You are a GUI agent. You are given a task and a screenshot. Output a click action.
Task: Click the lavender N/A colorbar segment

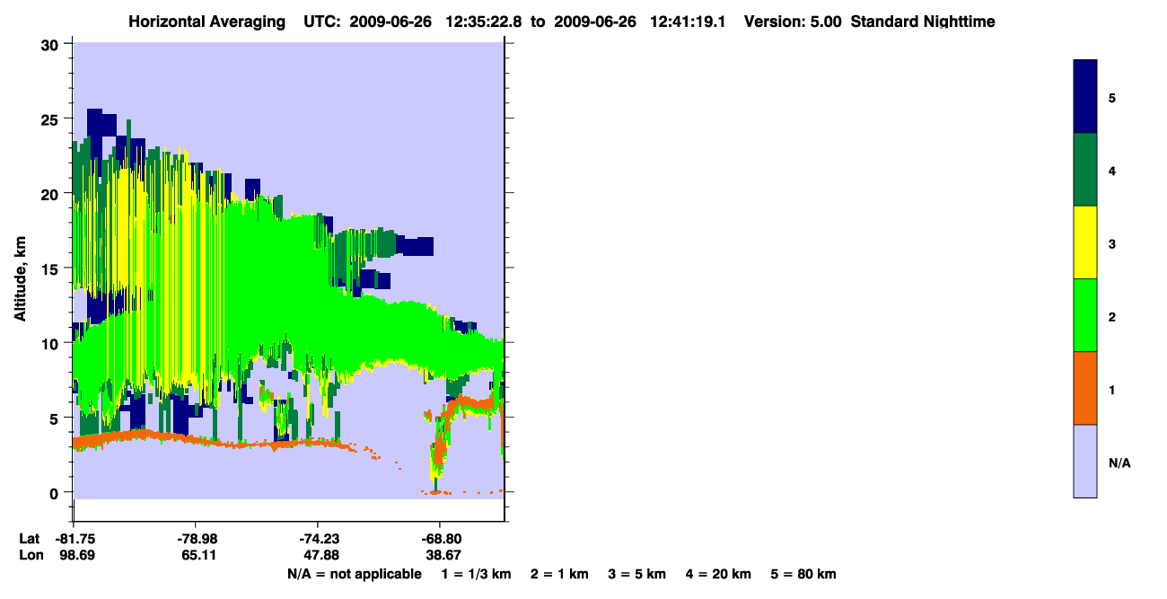[x=1085, y=461]
